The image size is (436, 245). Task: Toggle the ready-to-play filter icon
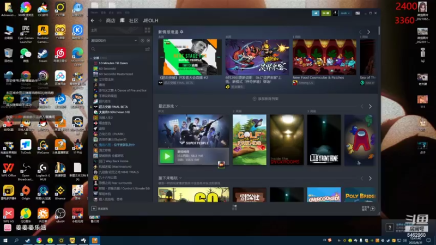click(x=148, y=40)
